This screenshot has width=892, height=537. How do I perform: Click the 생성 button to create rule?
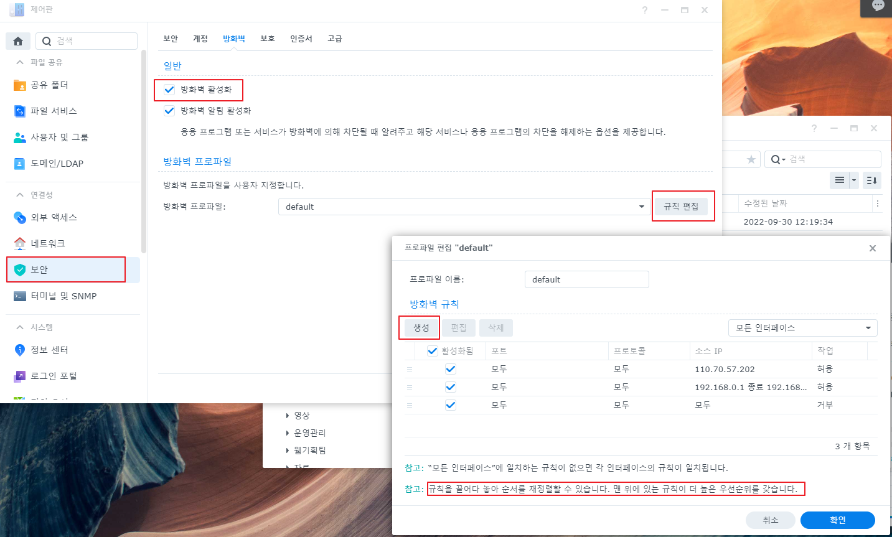pos(421,328)
